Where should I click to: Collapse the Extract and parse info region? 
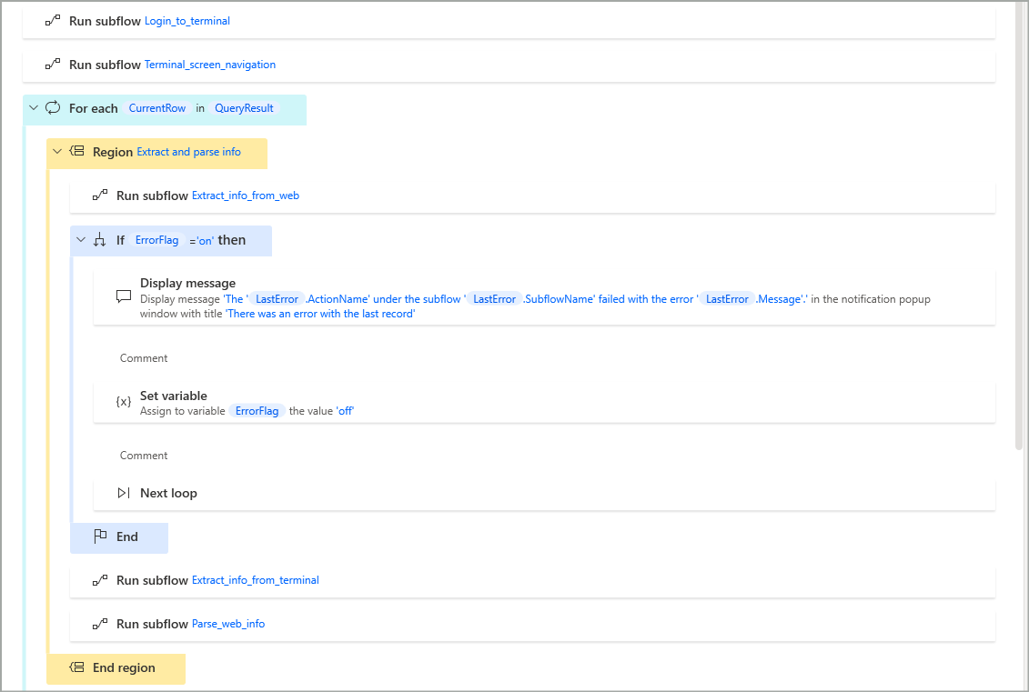pyautogui.click(x=57, y=152)
